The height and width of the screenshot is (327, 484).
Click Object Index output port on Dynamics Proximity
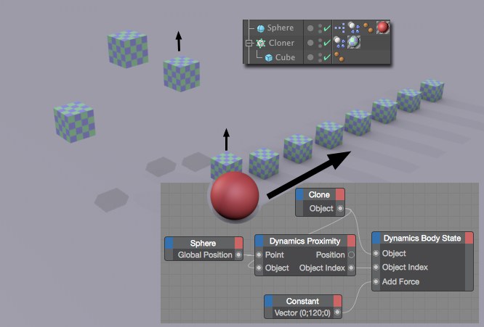351,268
